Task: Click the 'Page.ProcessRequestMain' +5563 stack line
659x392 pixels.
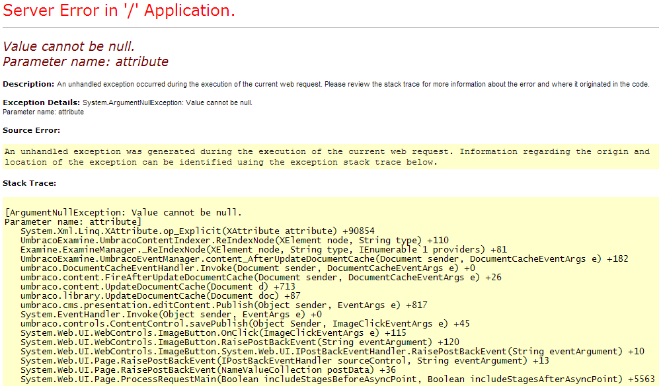Action: pos(338,379)
